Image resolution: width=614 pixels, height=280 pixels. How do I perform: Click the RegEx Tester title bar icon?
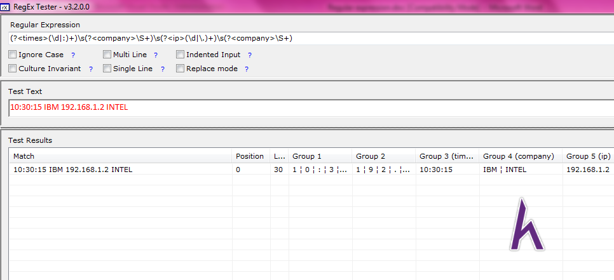coord(6,6)
